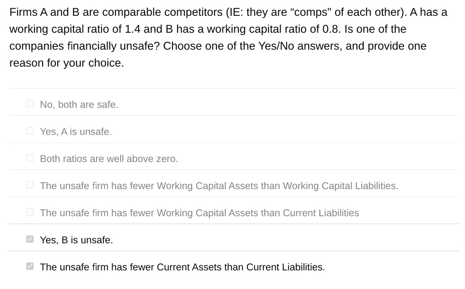465x289 pixels.
Task: Click the '0.8' ratio value in the question
Action: 330,29
